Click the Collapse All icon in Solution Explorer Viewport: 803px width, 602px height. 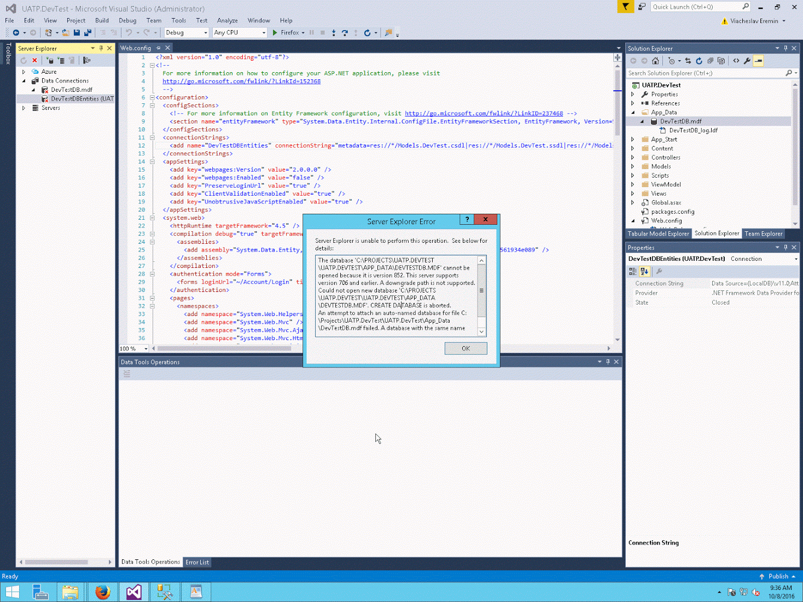[710, 61]
